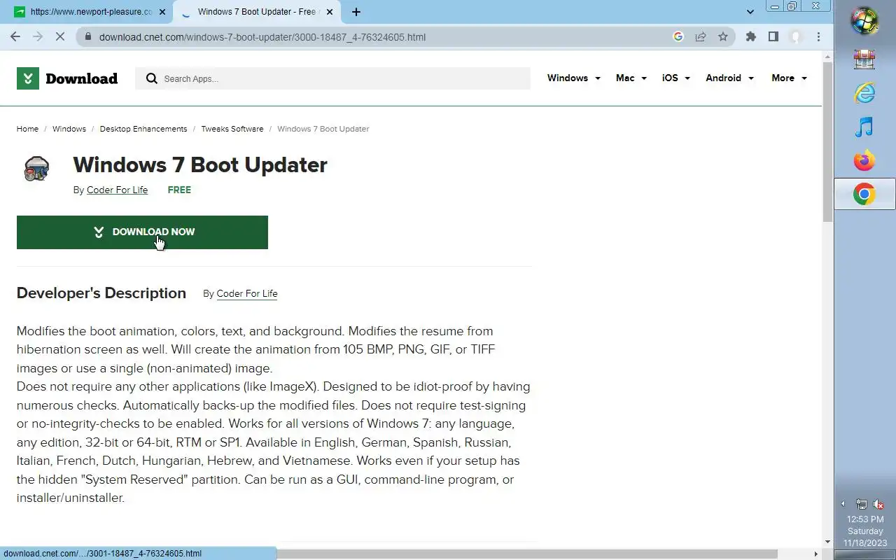This screenshot has width=896, height=560.
Task: Click the network tray icon
Action: point(862,504)
